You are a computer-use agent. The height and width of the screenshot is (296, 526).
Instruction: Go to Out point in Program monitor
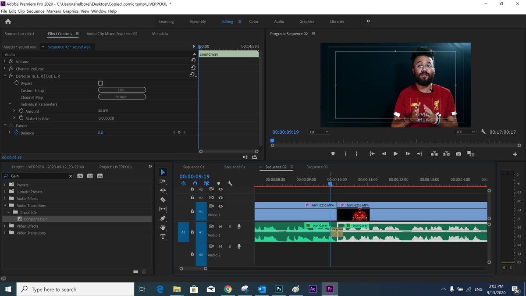[419, 153]
